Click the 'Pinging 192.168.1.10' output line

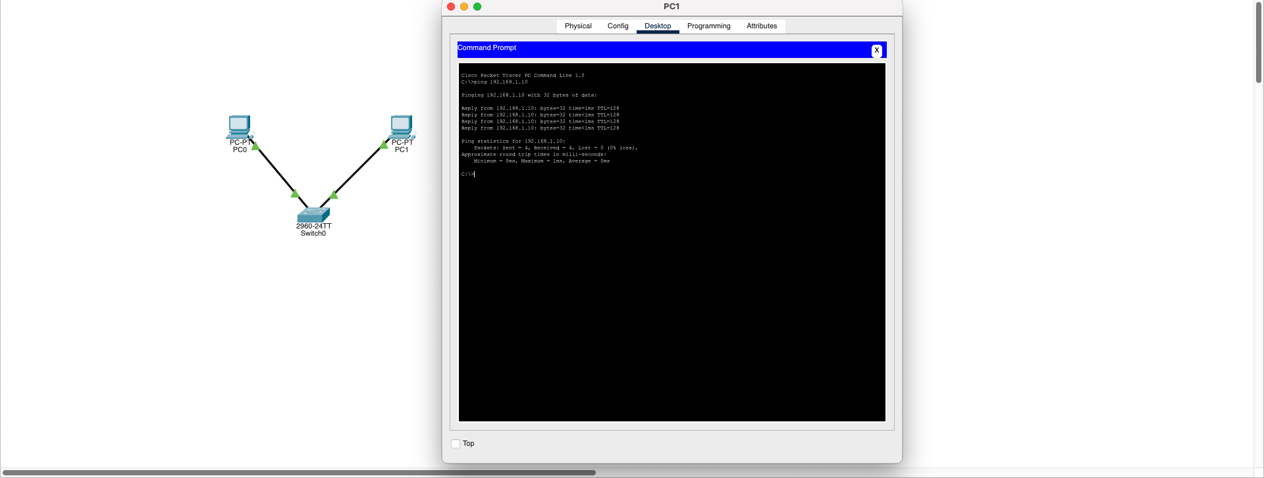(x=529, y=95)
